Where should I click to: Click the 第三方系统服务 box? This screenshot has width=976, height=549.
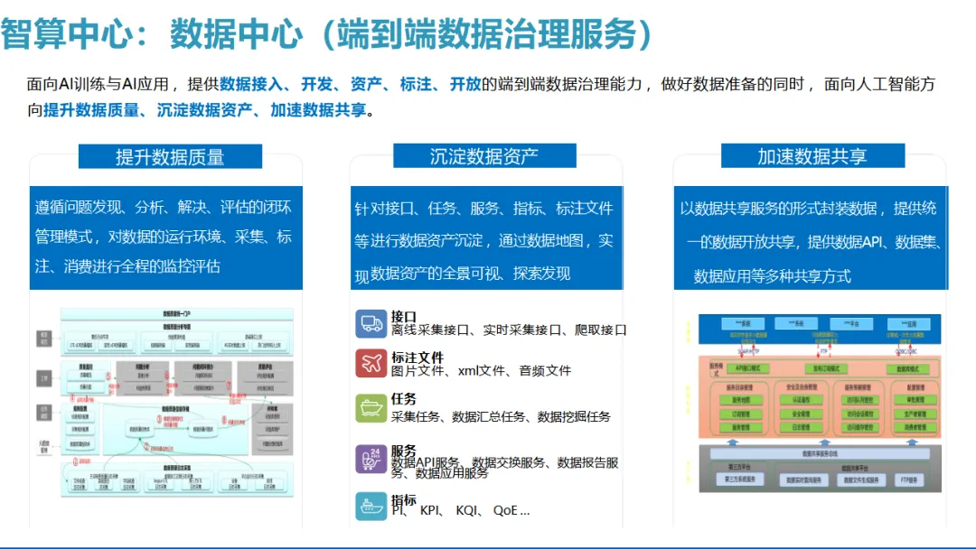click(x=740, y=479)
